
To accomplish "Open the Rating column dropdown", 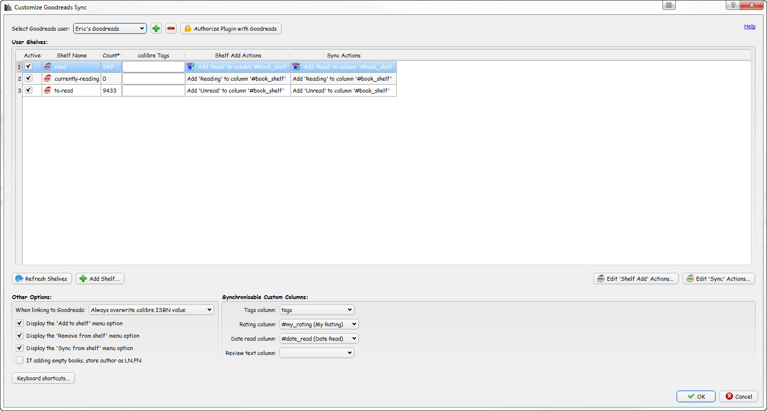I will 319,324.
